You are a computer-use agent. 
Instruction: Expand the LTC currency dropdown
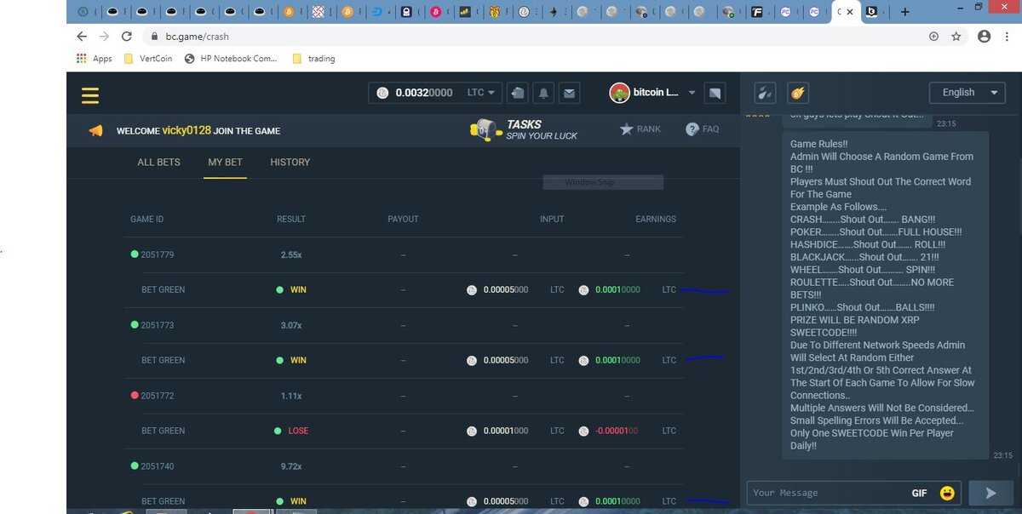pos(481,93)
